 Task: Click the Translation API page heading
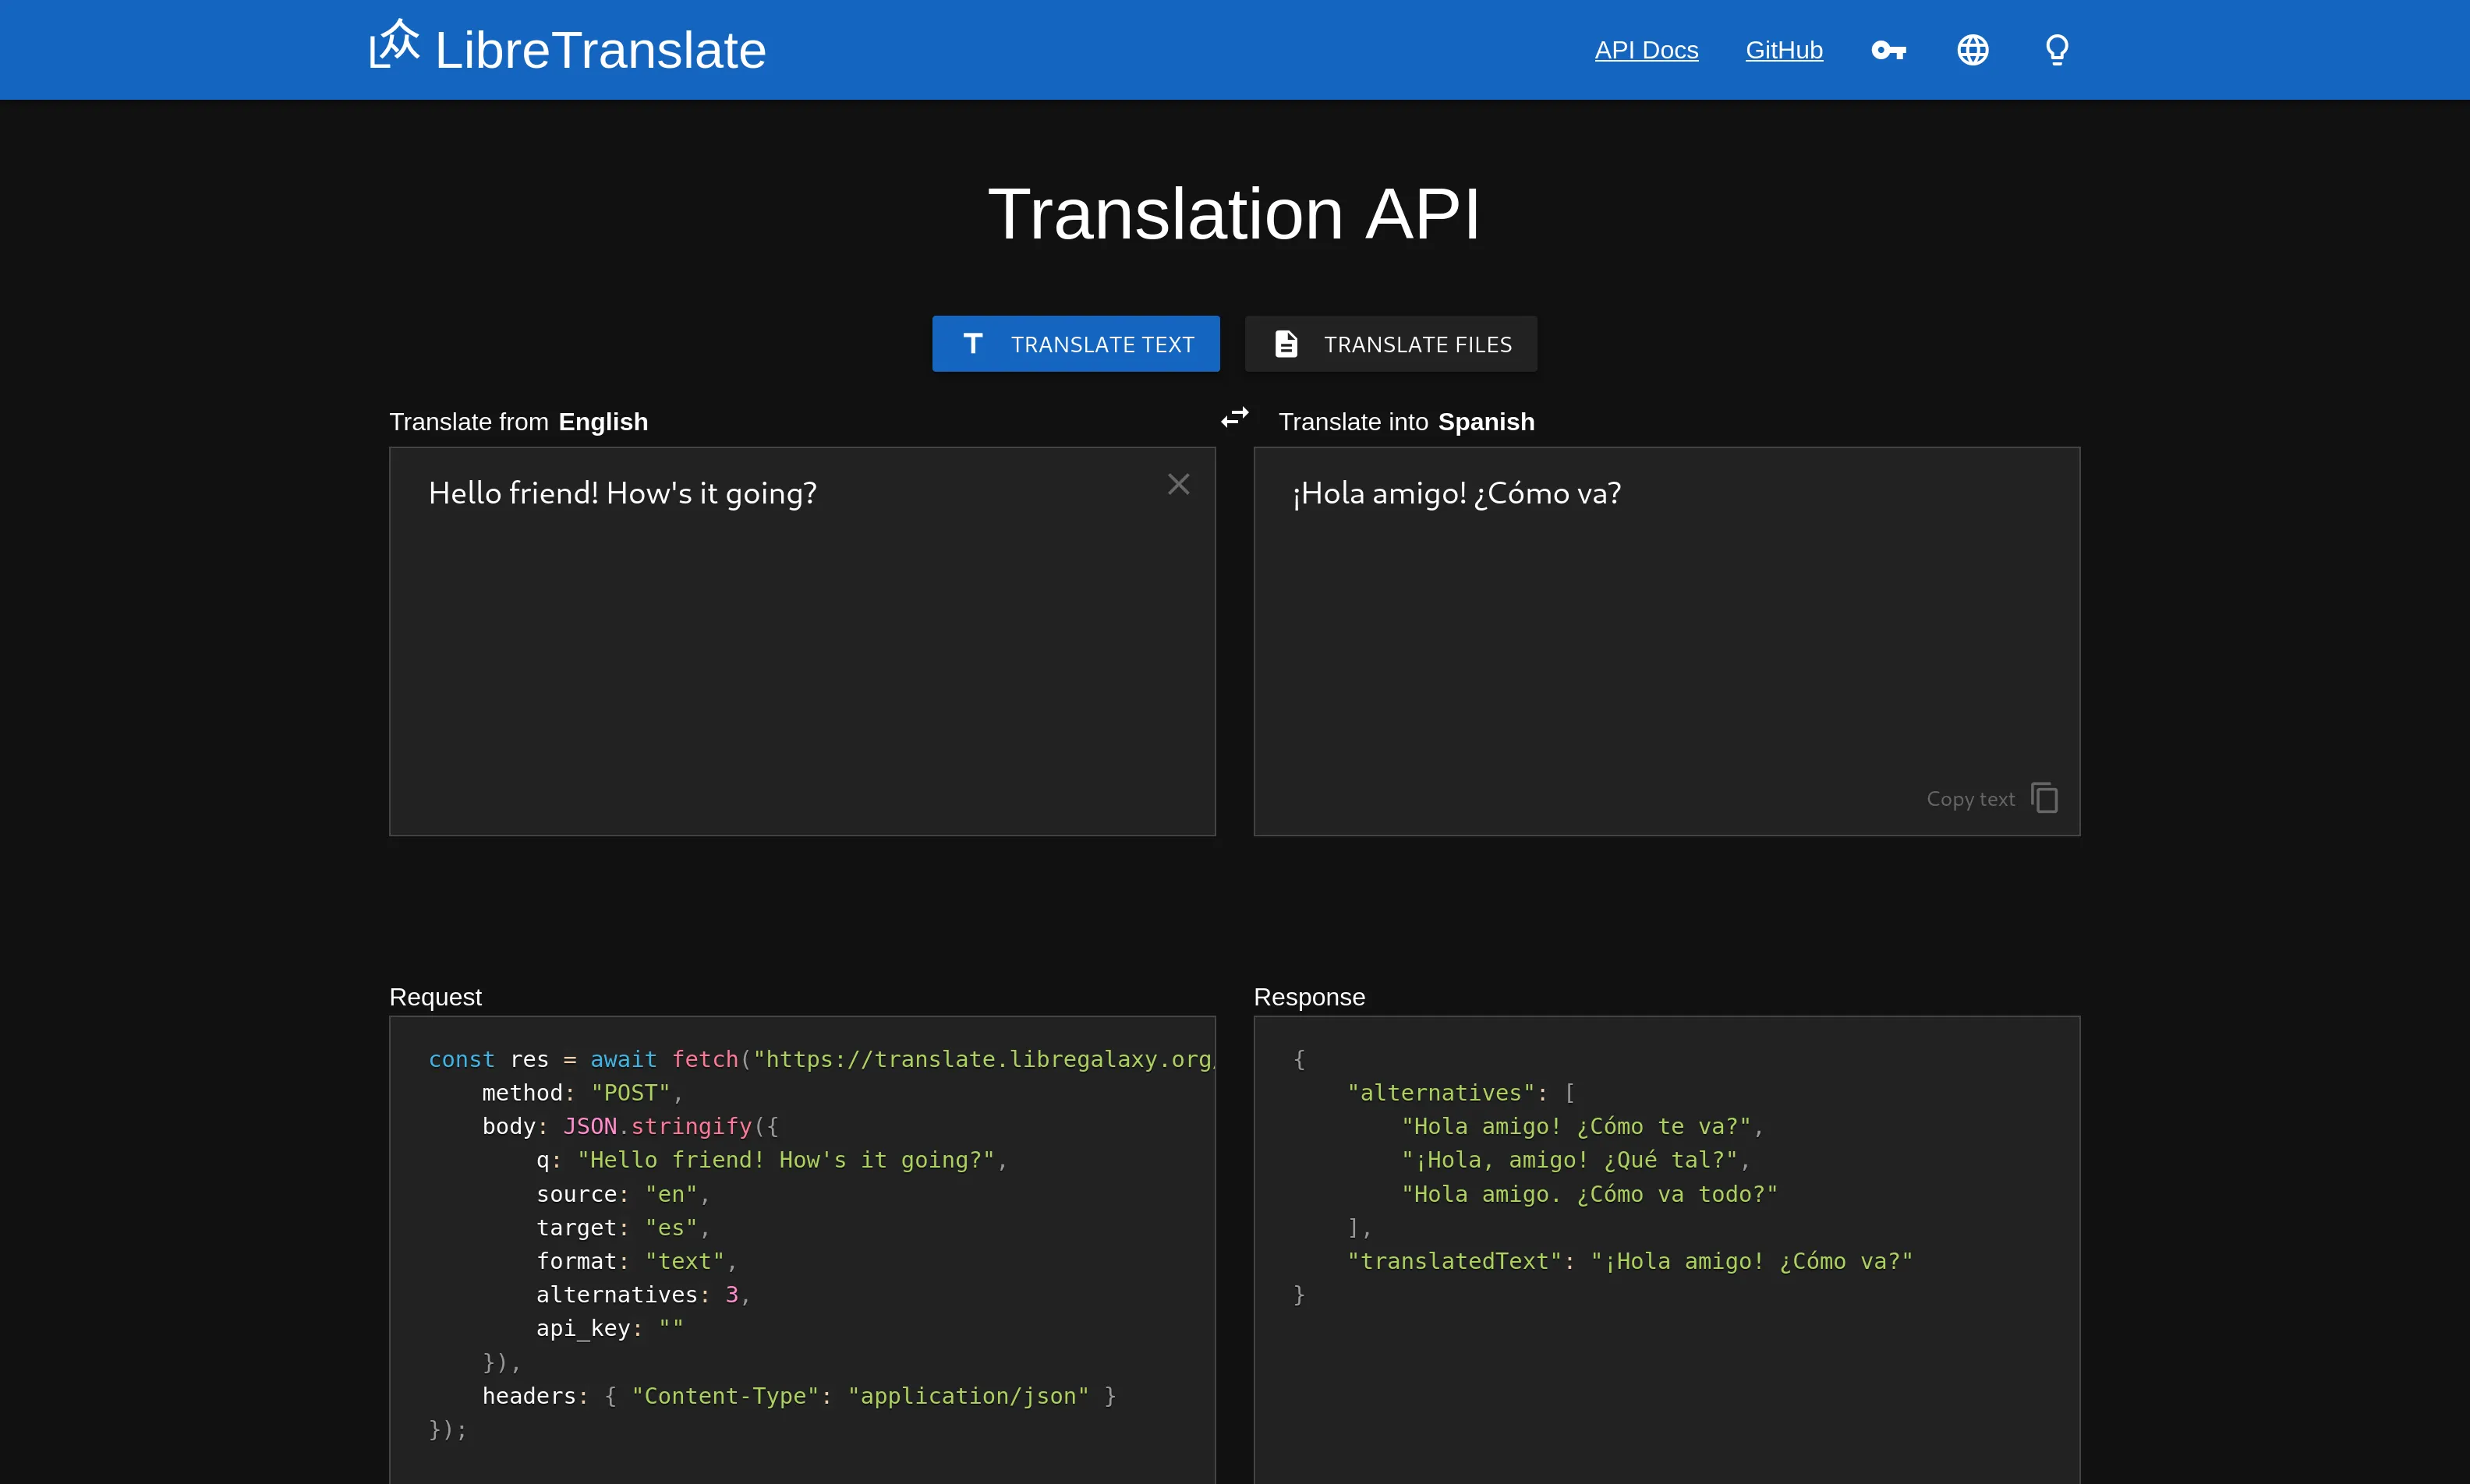(x=1235, y=214)
